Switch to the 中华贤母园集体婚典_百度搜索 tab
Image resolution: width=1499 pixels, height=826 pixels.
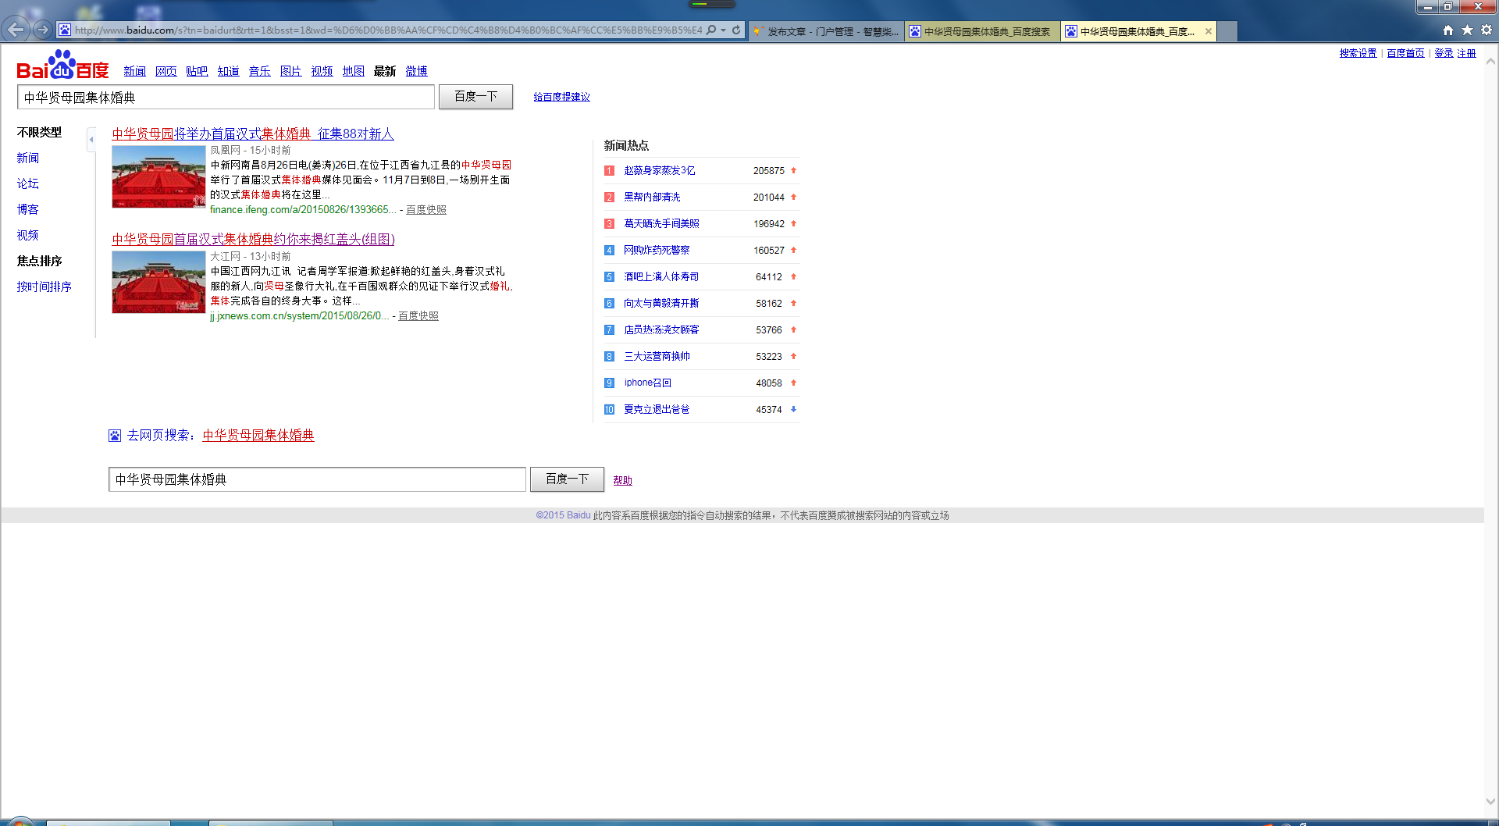pyautogui.click(x=982, y=31)
